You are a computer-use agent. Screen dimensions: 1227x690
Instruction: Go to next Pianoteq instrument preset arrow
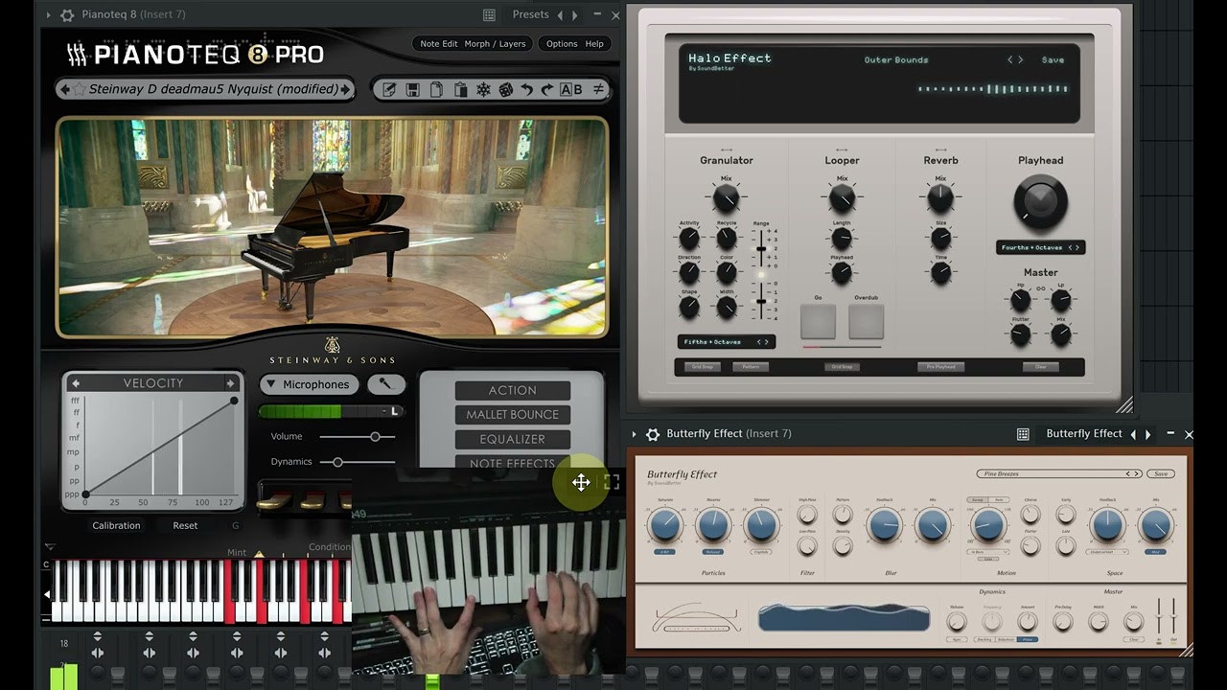(345, 89)
